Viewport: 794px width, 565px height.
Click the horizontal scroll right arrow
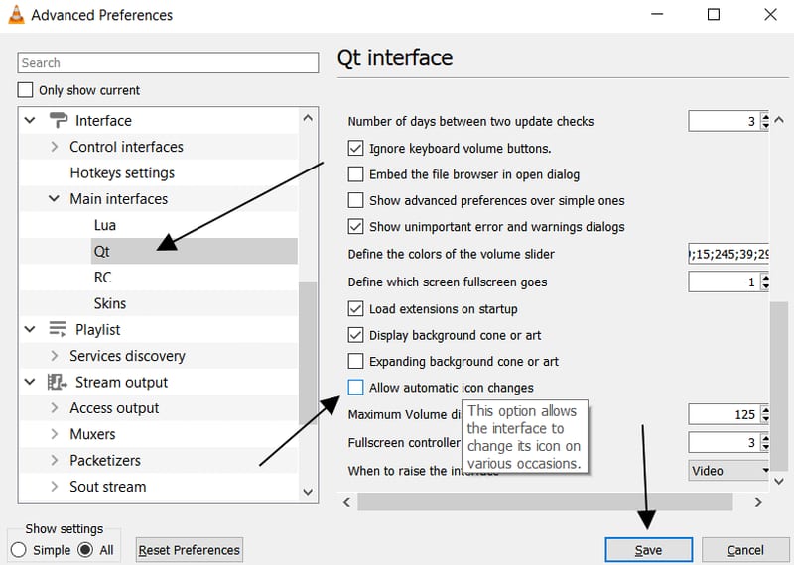tap(758, 502)
